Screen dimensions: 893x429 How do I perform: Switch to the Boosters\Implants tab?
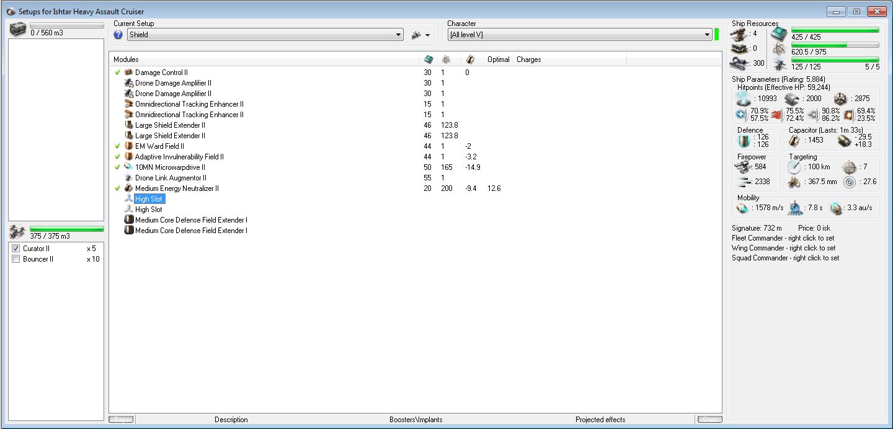415,420
